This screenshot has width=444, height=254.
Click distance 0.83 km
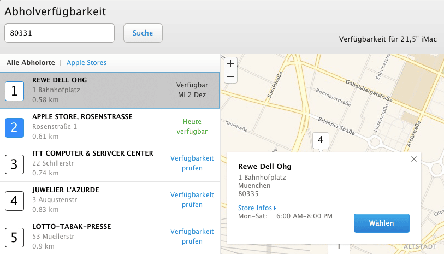coord(45,210)
